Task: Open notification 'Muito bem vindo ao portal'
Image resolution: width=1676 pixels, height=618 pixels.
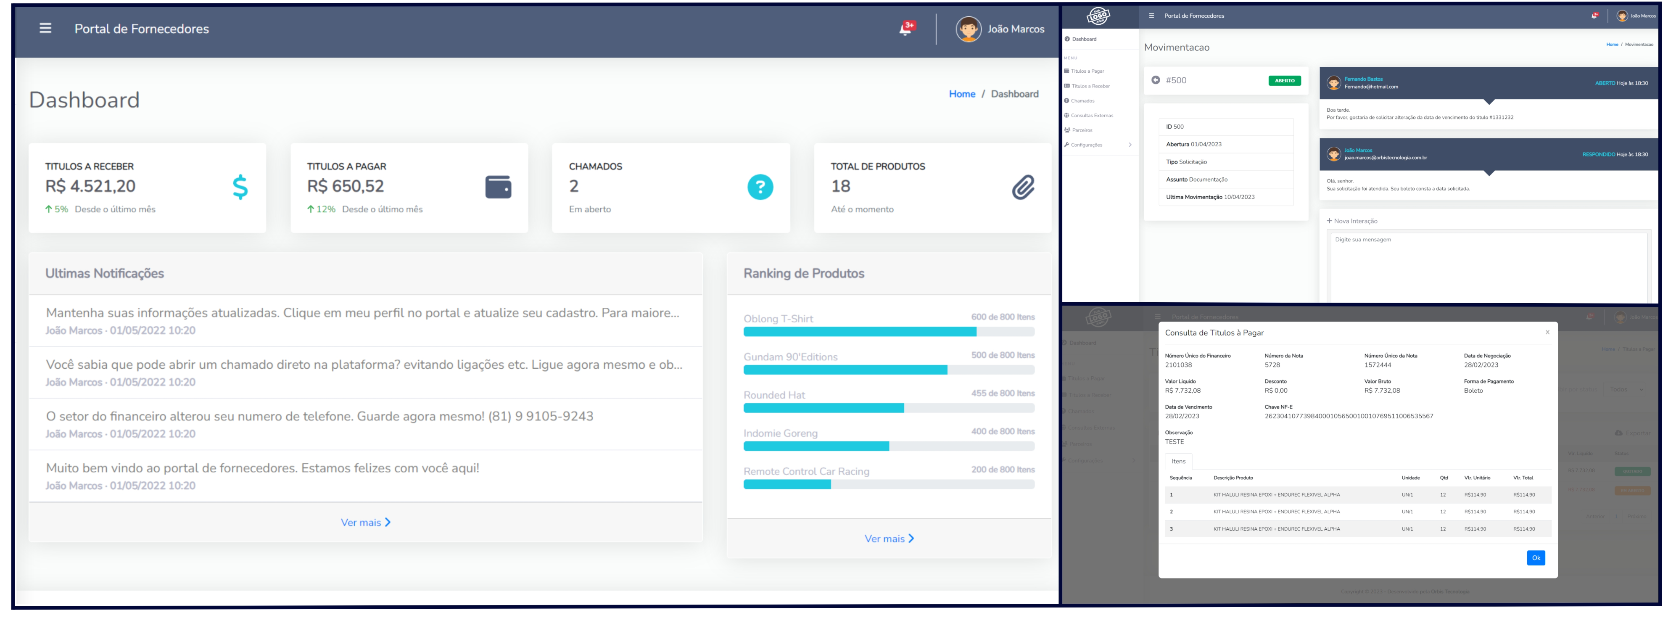Action: (x=366, y=476)
